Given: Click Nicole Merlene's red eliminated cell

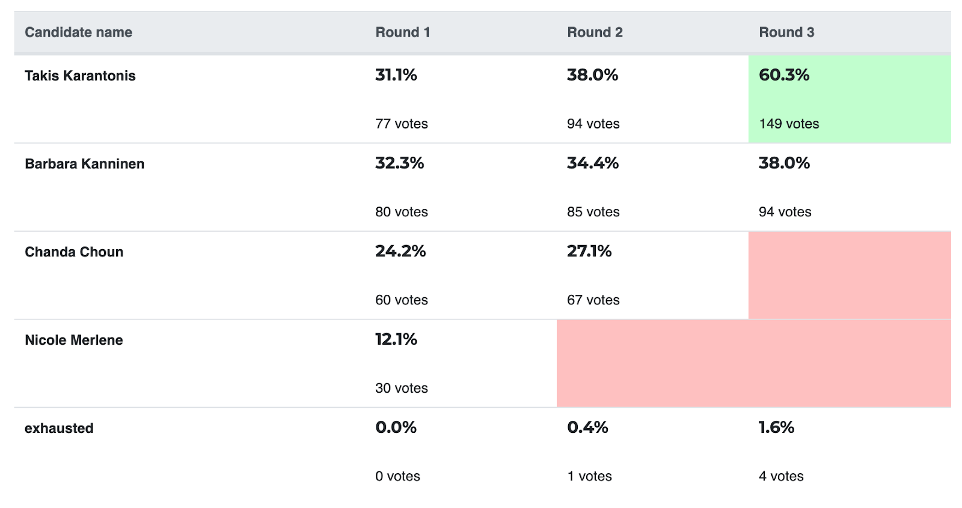Looking at the screenshot, I should click(x=753, y=363).
